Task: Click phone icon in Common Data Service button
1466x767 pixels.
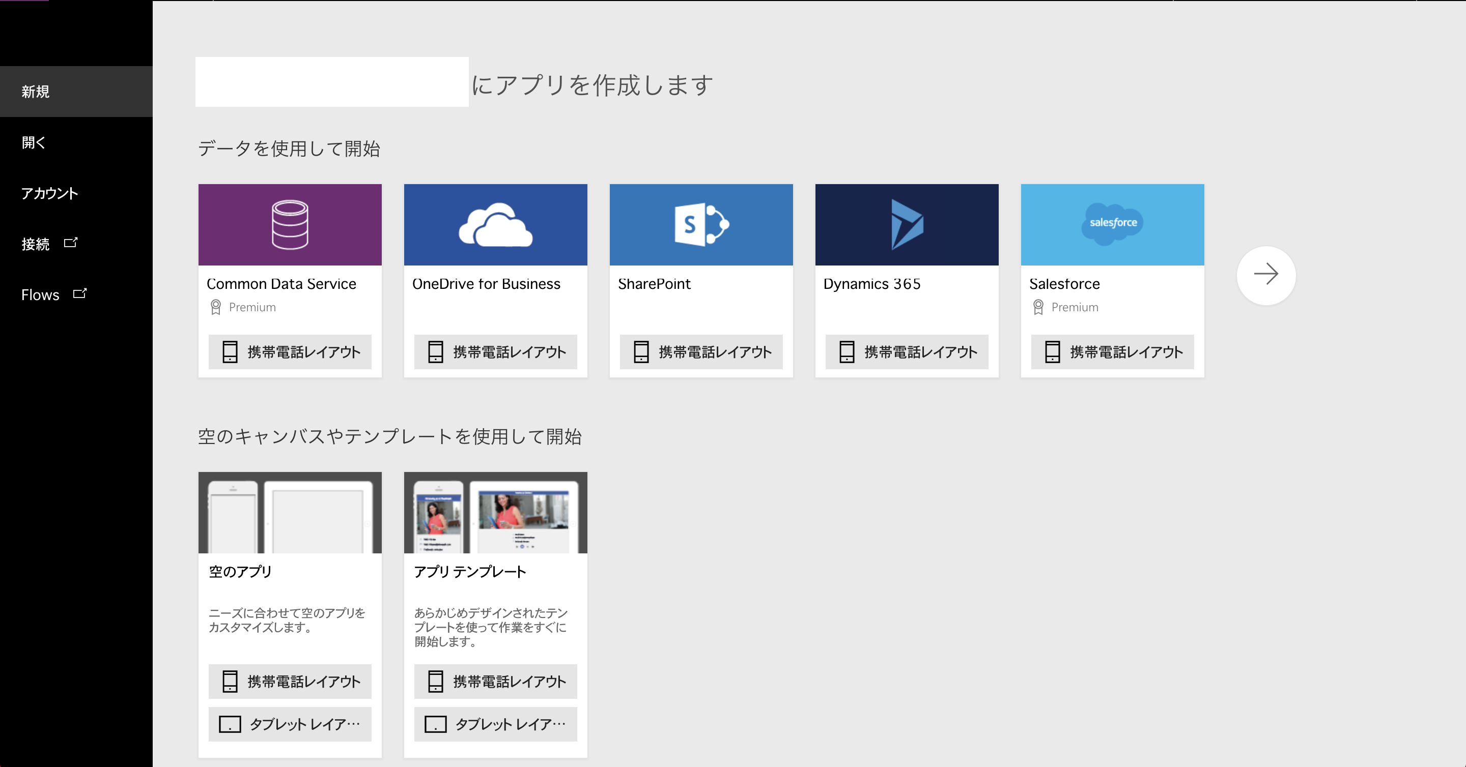Action: (230, 352)
